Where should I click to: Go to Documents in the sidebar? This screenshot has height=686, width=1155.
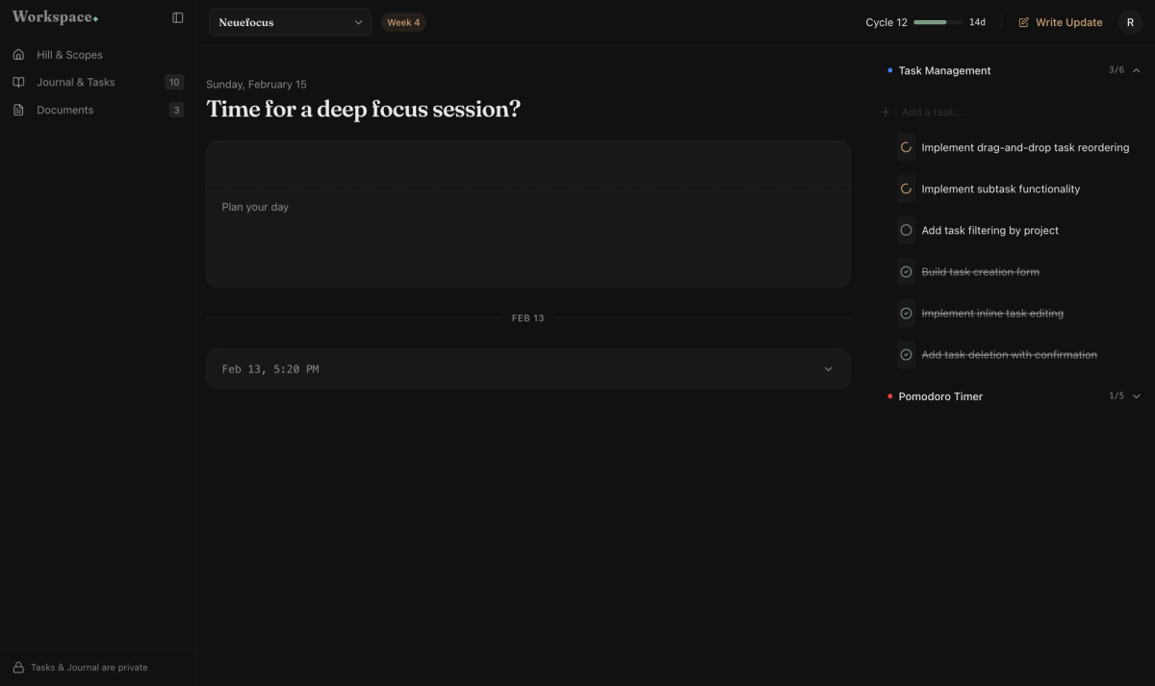point(64,110)
